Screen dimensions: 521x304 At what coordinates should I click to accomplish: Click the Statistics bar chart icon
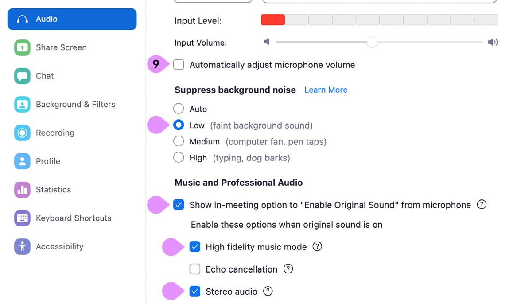pyautogui.click(x=22, y=190)
